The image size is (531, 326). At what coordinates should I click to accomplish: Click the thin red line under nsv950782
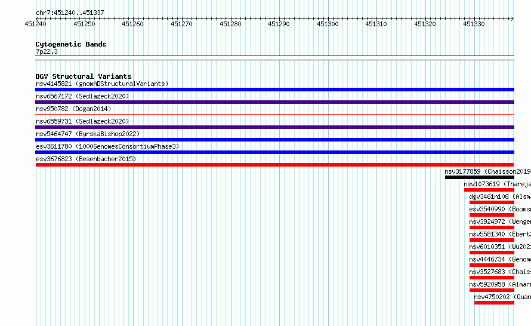pyautogui.click(x=274, y=115)
